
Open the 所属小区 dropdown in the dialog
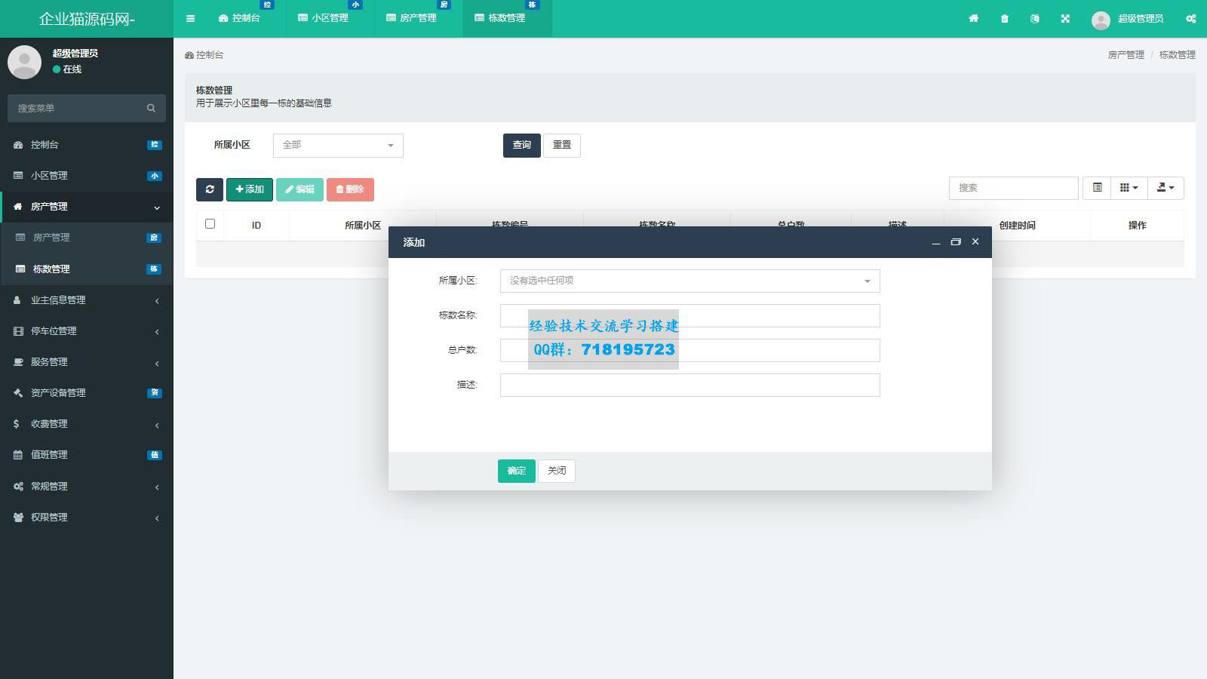click(689, 281)
